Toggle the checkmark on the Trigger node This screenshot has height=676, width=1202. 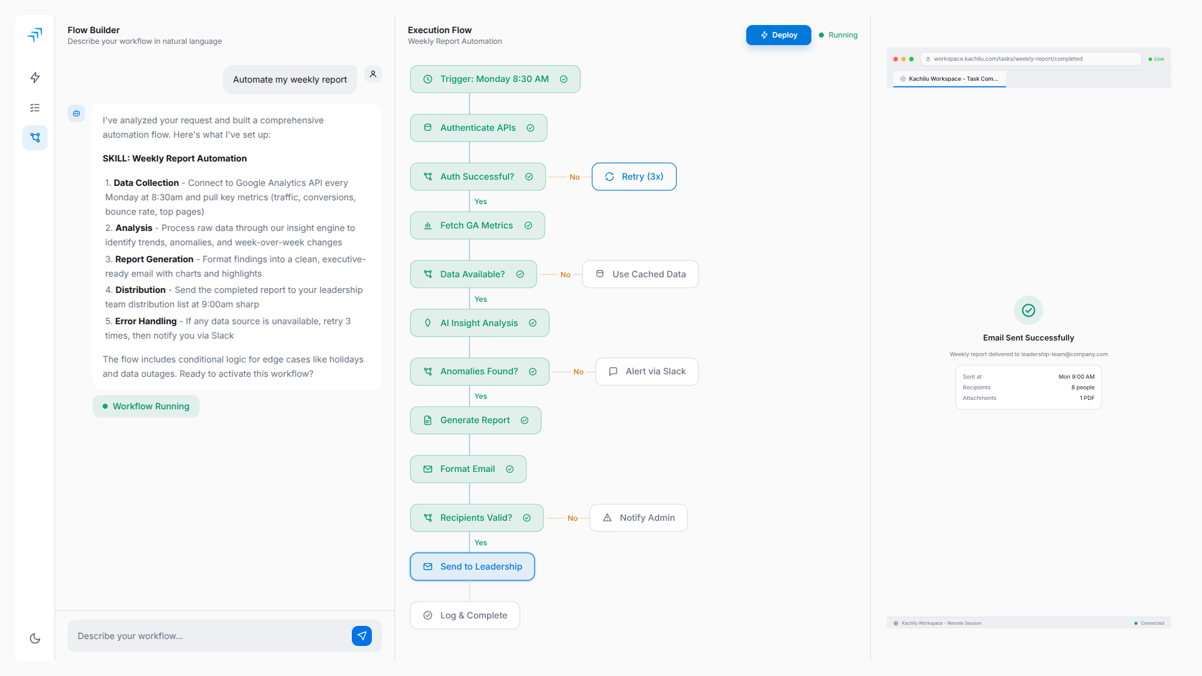point(563,79)
